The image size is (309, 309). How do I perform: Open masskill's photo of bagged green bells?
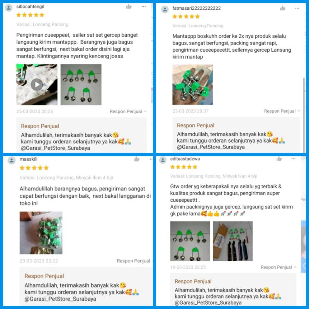(41, 233)
